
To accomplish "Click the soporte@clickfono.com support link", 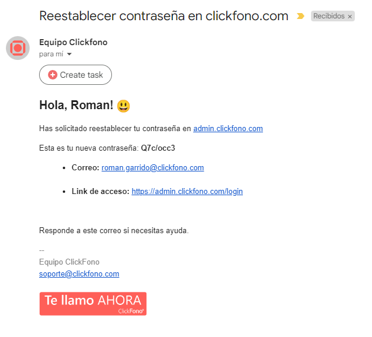I will (79, 274).
